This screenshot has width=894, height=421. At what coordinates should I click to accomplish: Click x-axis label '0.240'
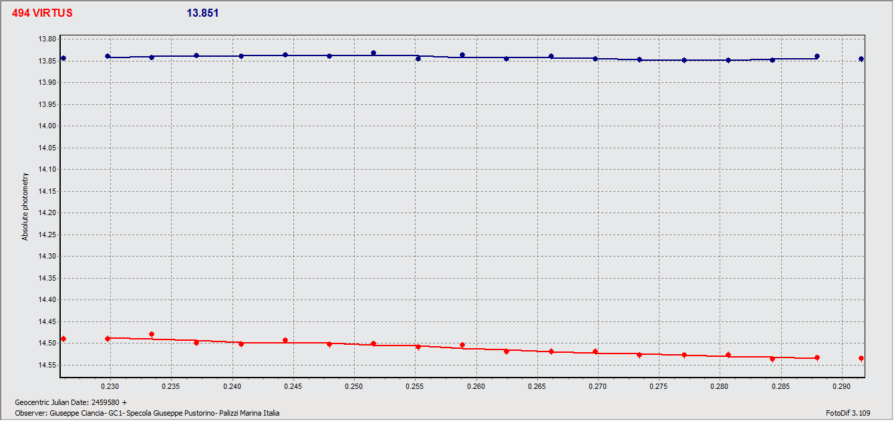point(232,386)
